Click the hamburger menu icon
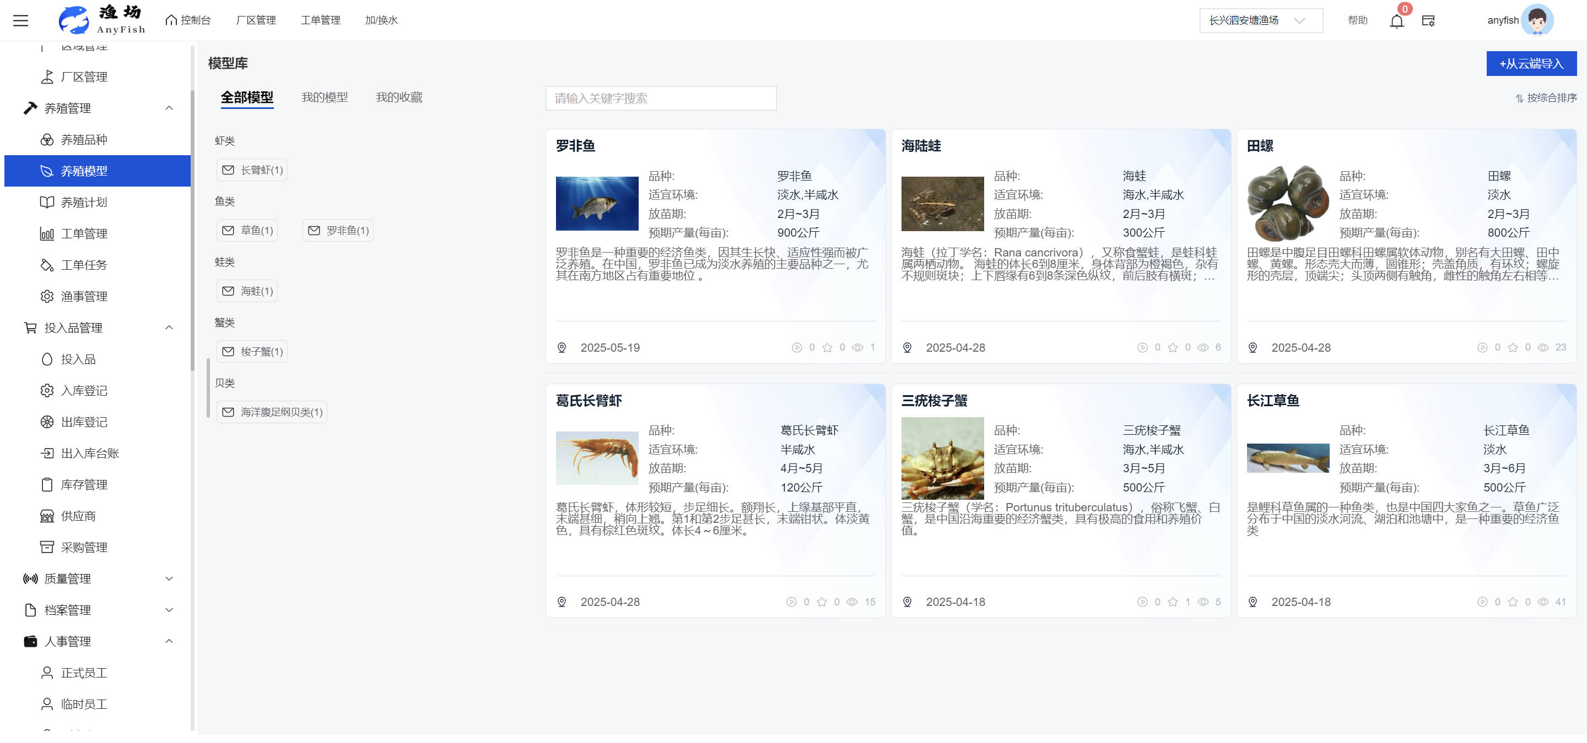Viewport: 1587px width, 743px height. tap(20, 20)
